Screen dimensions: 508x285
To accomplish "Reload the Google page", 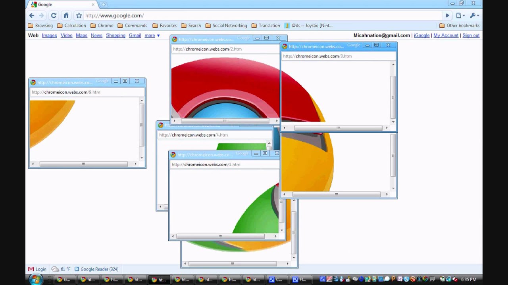I will tap(54, 15).
